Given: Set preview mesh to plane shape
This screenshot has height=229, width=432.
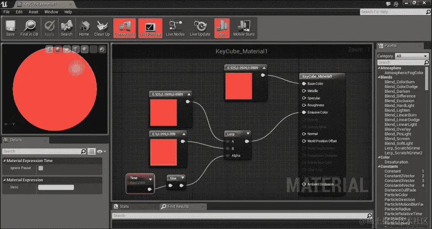Looking at the screenshot, I should point(67,50).
